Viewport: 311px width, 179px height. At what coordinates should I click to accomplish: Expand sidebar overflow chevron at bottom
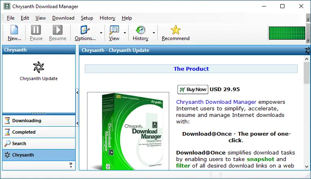click(x=71, y=165)
